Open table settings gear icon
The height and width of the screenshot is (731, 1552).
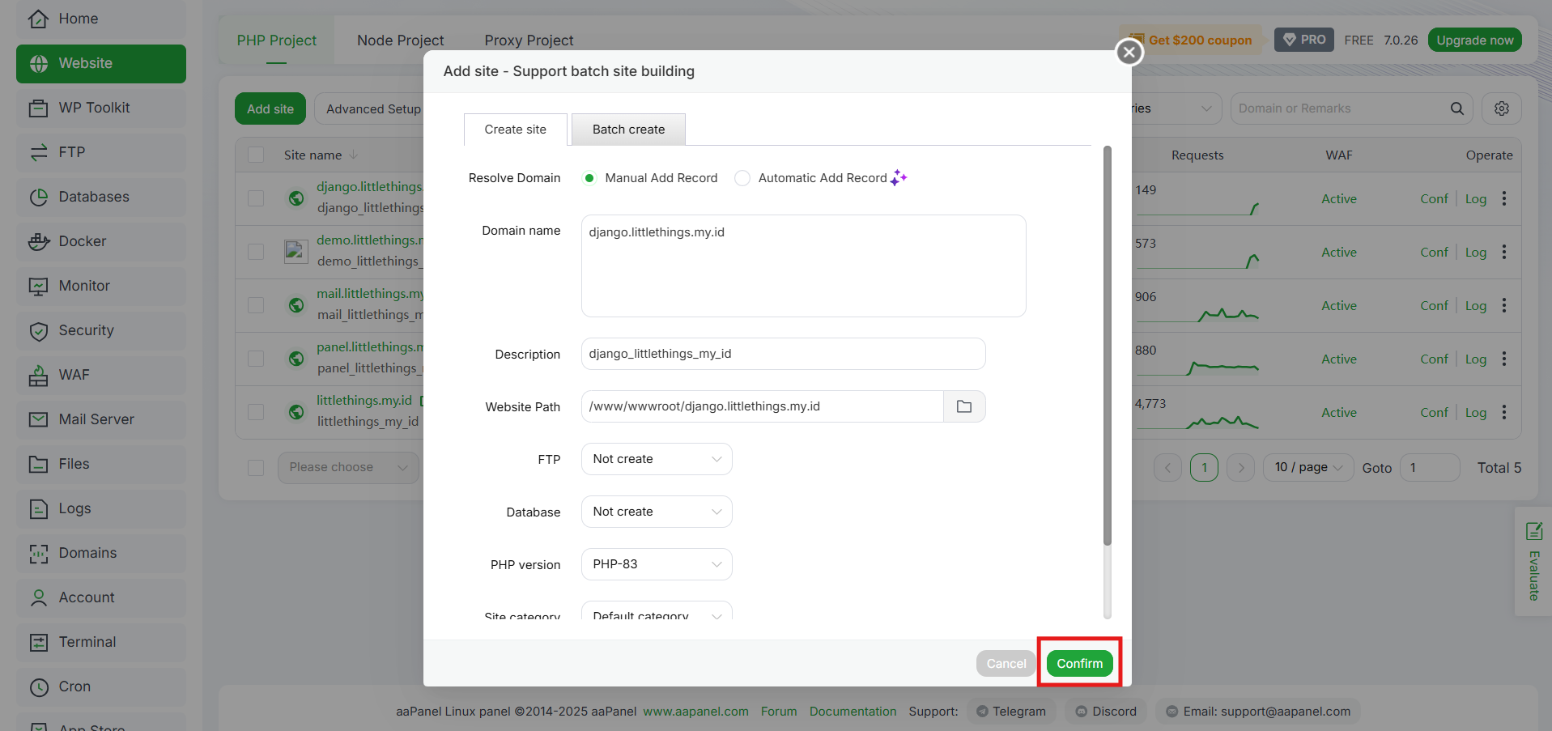point(1502,108)
